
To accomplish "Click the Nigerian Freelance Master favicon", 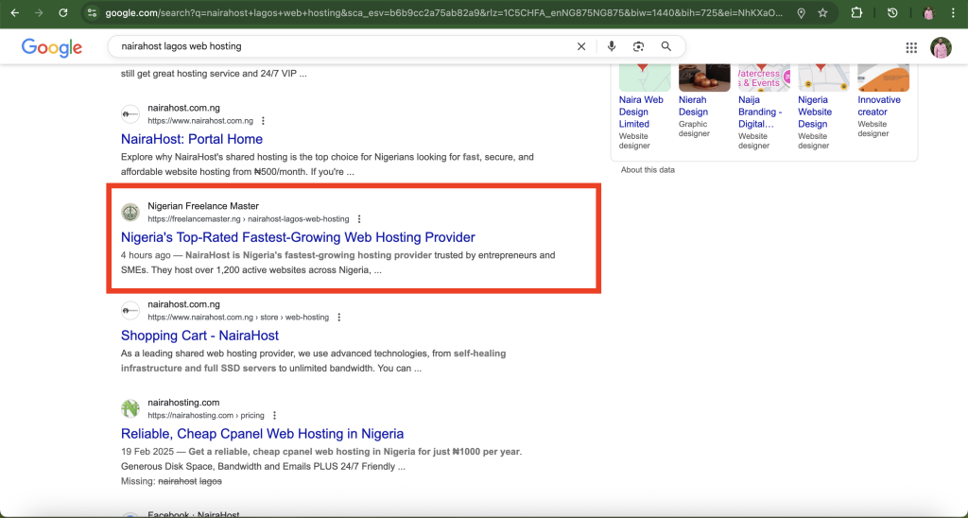I will 130,213.
